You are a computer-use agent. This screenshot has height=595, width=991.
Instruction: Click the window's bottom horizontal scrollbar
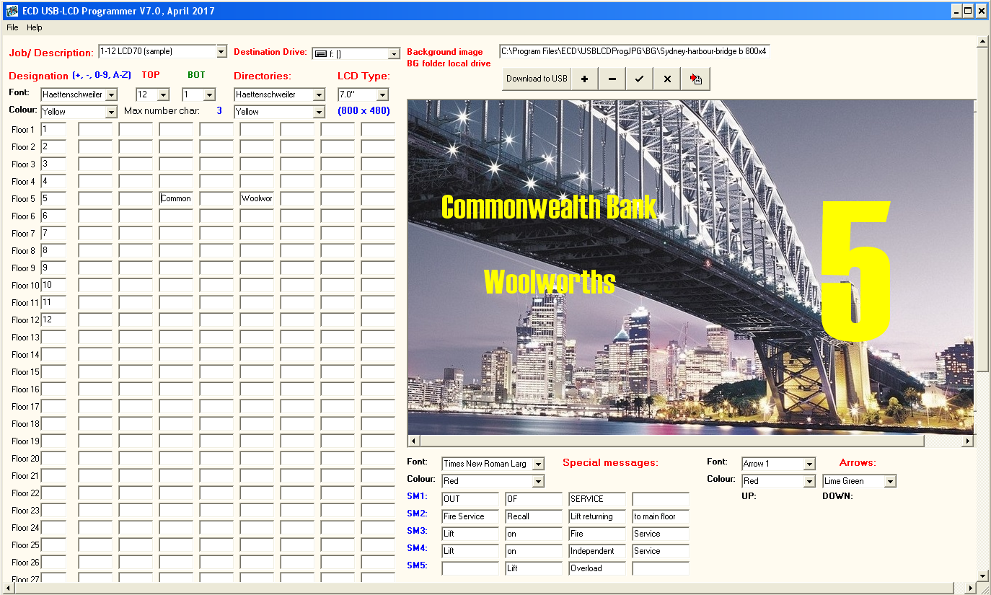pos(488,589)
